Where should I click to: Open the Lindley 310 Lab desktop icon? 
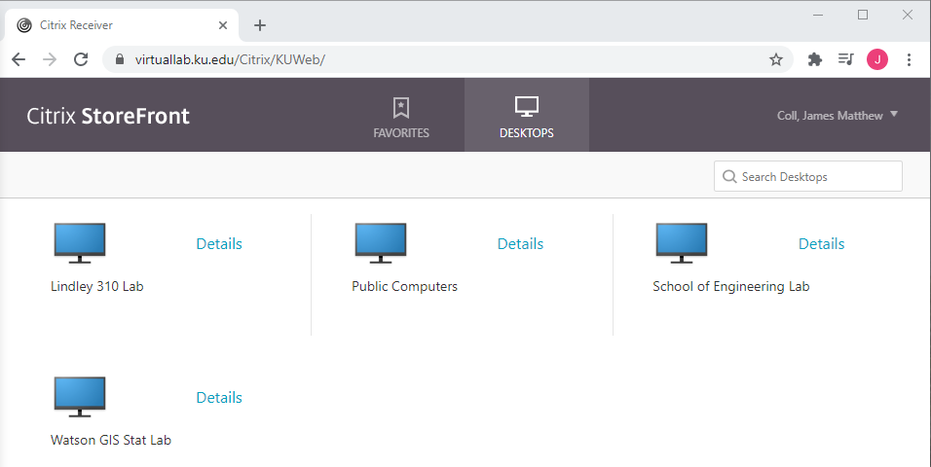pyautogui.click(x=80, y=243)
